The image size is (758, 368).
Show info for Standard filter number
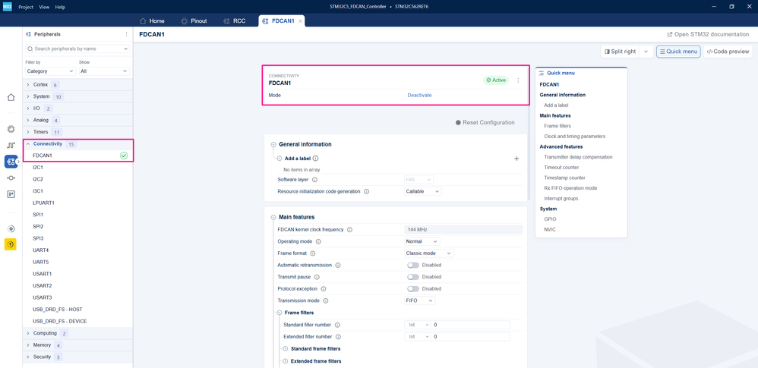[337, 325]
